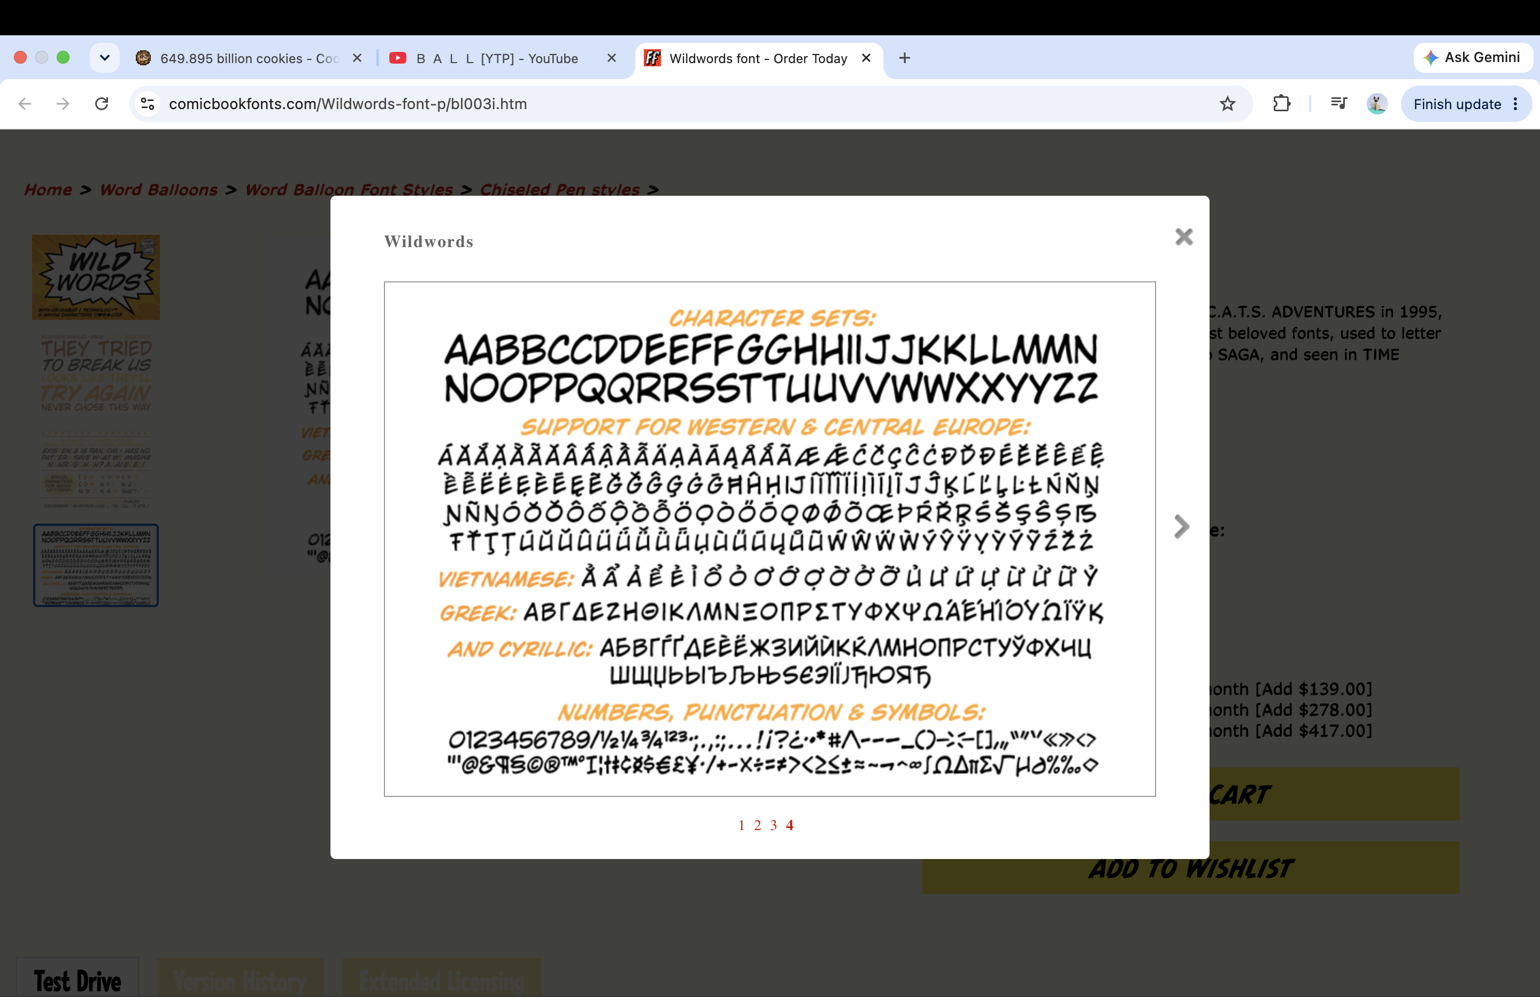Expand the tab search dropdown
1540x997 pixels.
104,58
